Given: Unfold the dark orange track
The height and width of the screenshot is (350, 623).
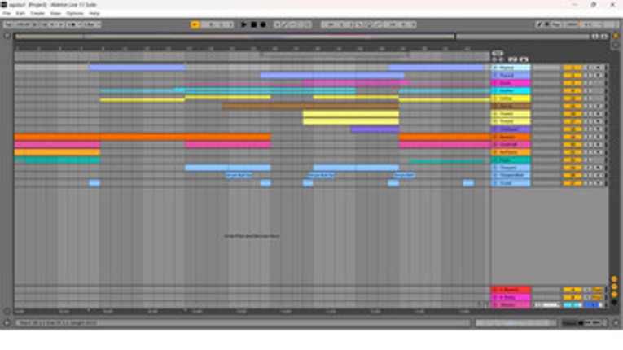Looking at the screenshot, I should (495, 137).
